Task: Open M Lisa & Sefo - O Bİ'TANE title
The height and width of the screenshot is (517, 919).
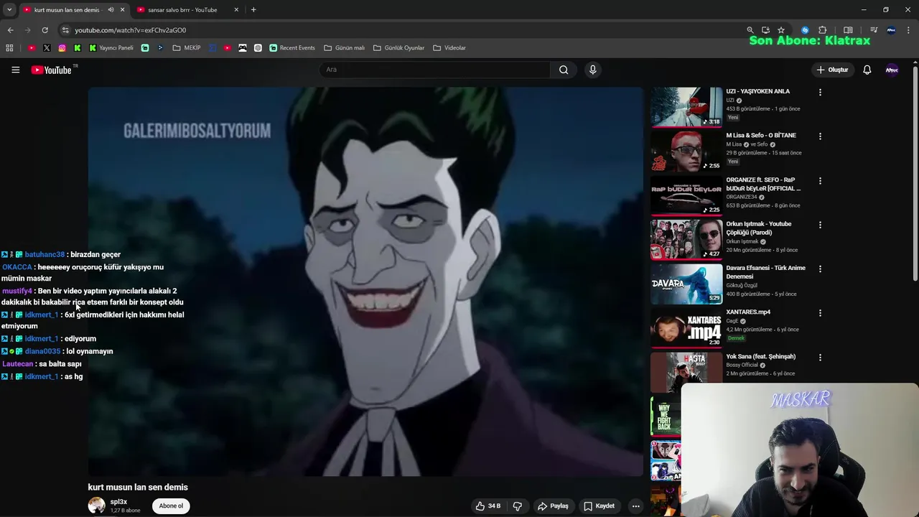Action: click(760, 136)
